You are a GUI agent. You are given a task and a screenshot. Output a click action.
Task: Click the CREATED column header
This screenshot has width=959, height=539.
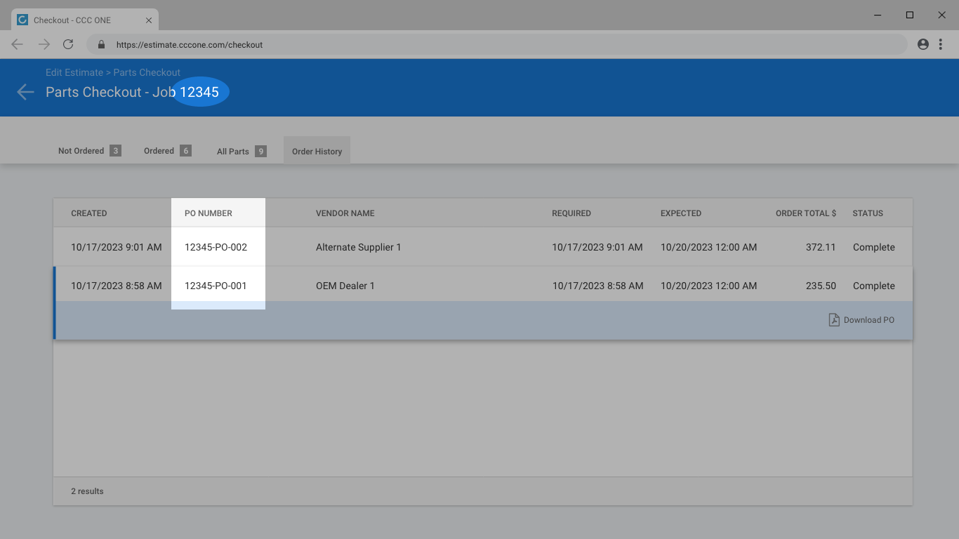tap(89, 213)
